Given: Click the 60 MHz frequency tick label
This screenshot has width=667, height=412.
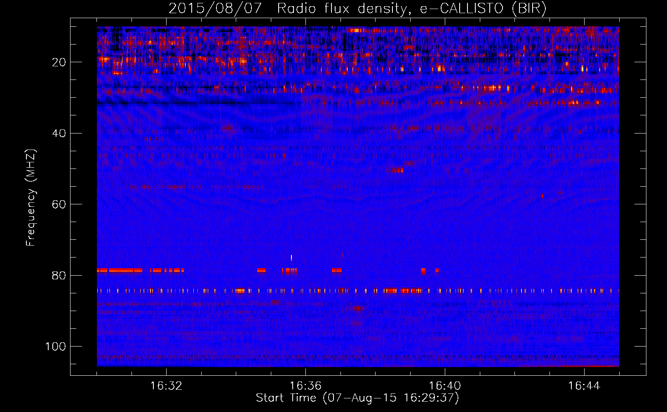Looking at the screenshot, I should coord(59,205).
